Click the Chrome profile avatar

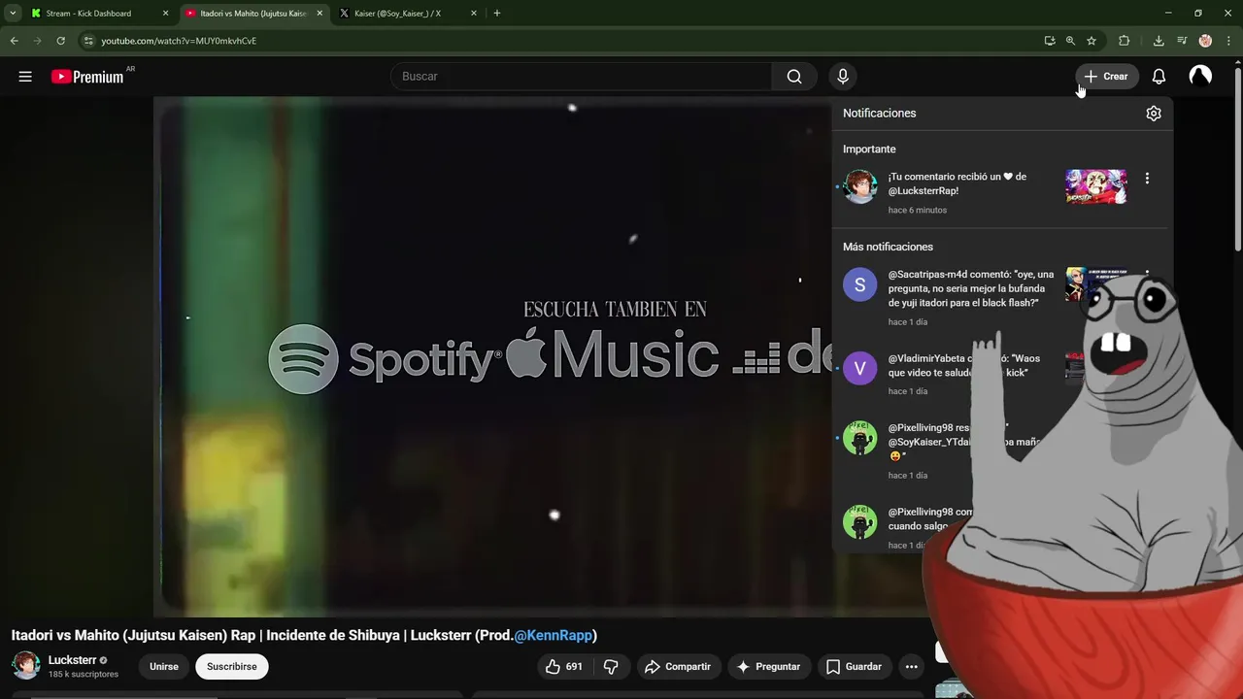[x=1205, y=41]
